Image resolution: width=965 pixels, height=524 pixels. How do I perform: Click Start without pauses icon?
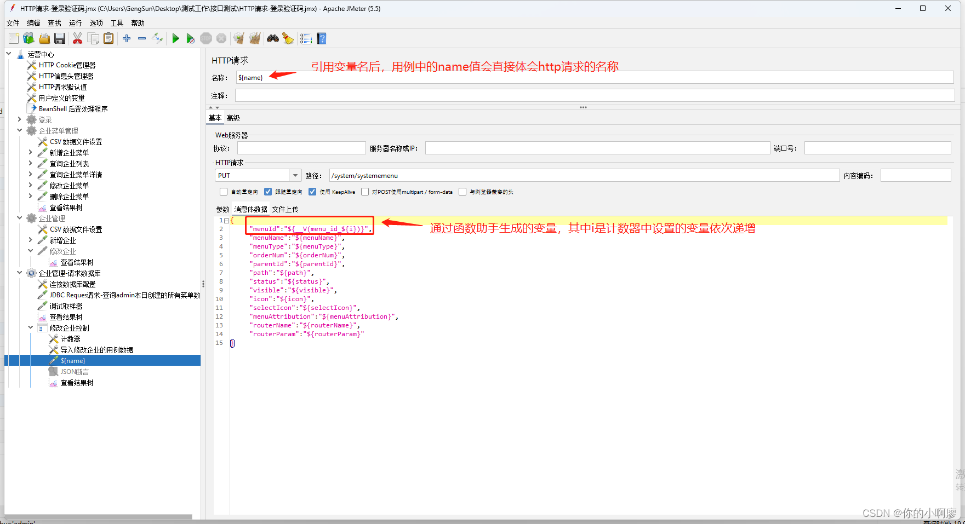[x=190, y=38]
